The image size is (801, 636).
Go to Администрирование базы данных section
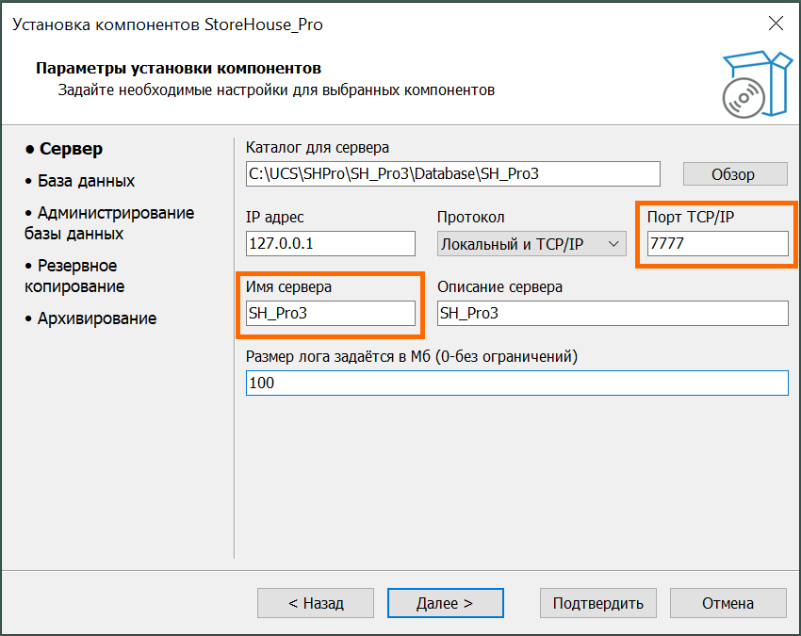click(109, 223)
